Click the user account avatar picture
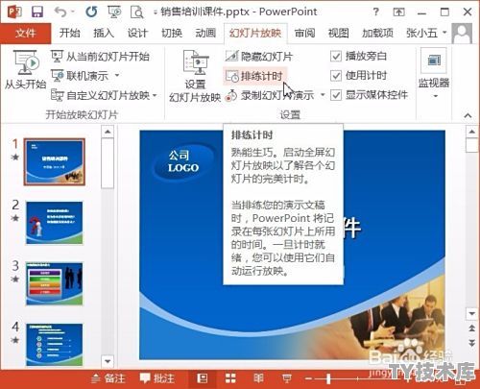 462,33
